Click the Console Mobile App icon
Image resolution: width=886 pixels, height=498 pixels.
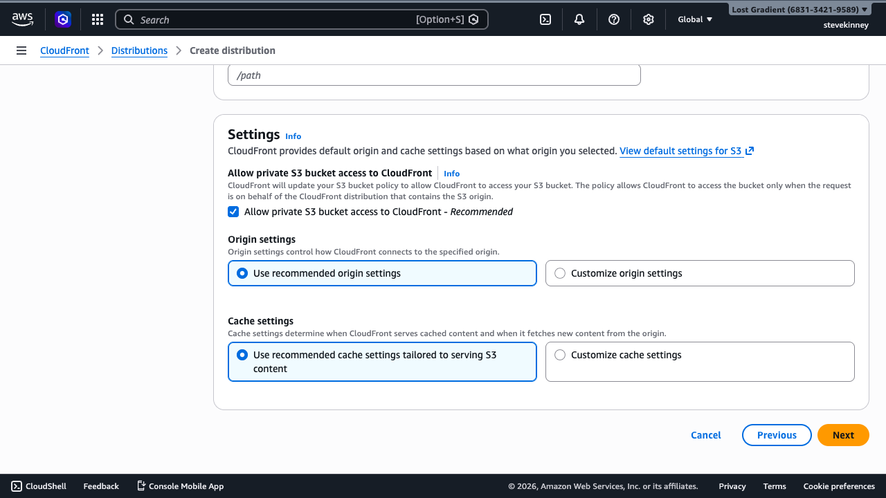tap(141, 486)
